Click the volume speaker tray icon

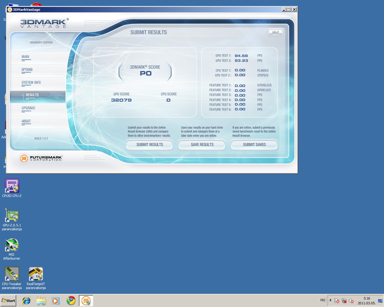[x=351, y=301]
